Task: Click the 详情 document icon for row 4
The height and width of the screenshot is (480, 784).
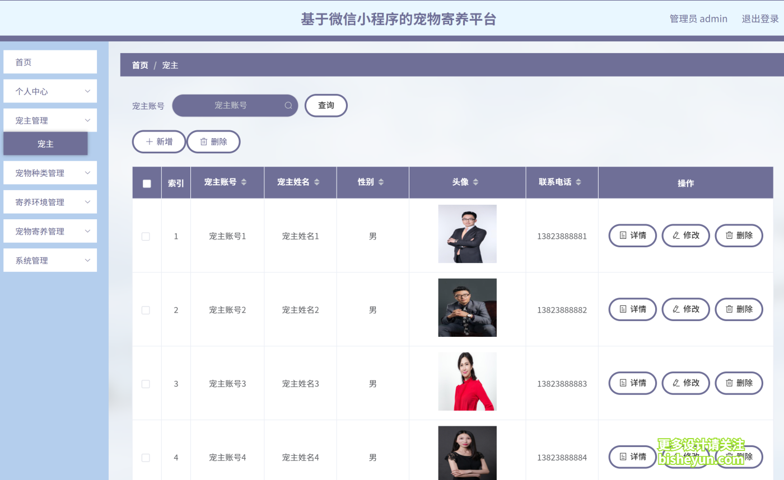Action: [623, 457]
